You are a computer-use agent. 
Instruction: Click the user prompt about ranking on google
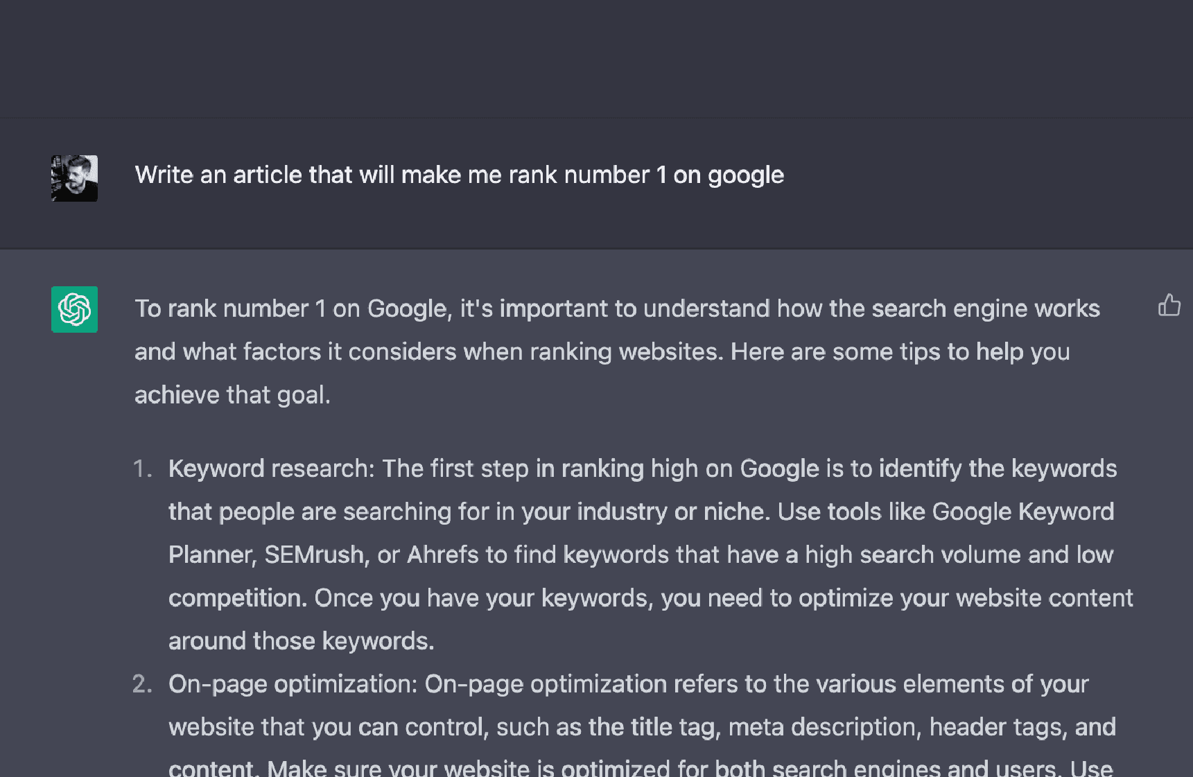pos(459,175)
